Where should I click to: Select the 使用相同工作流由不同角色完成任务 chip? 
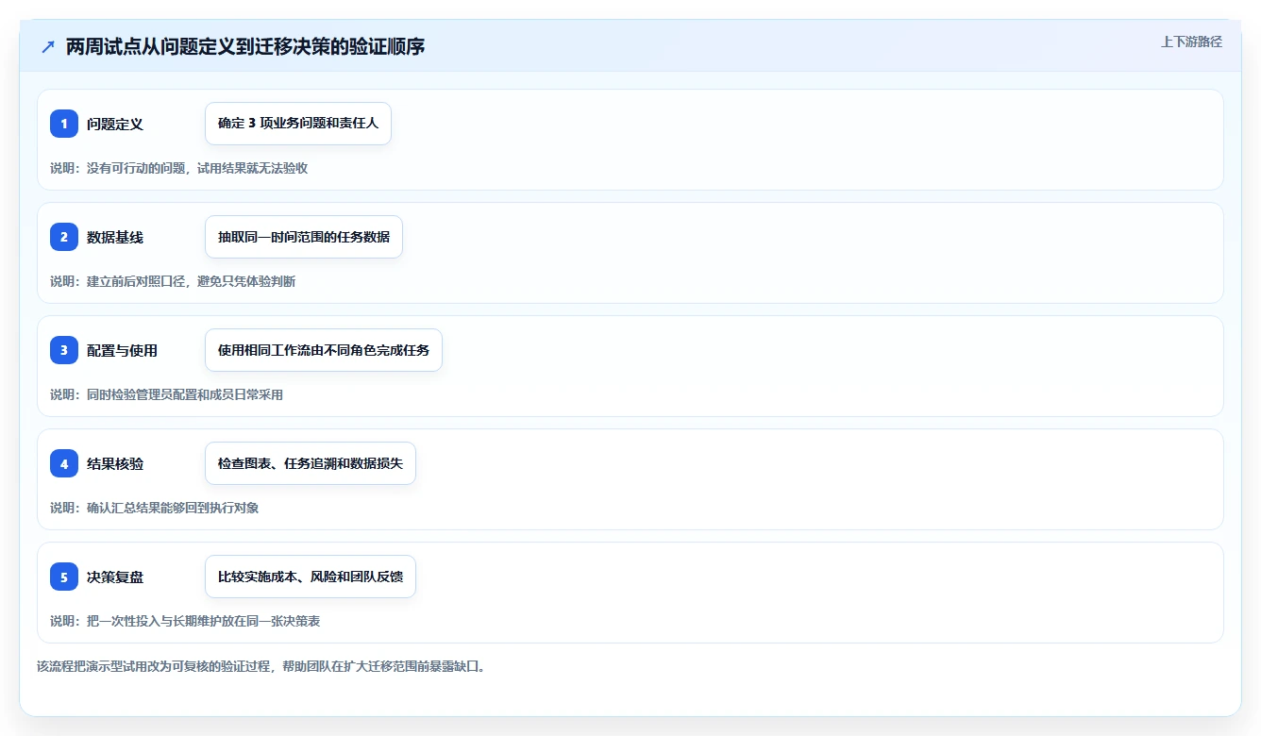click(324, 350)
